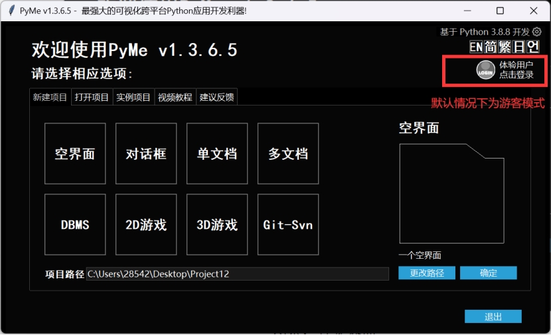Choose the 空界面 project template

tap(75, 153)
